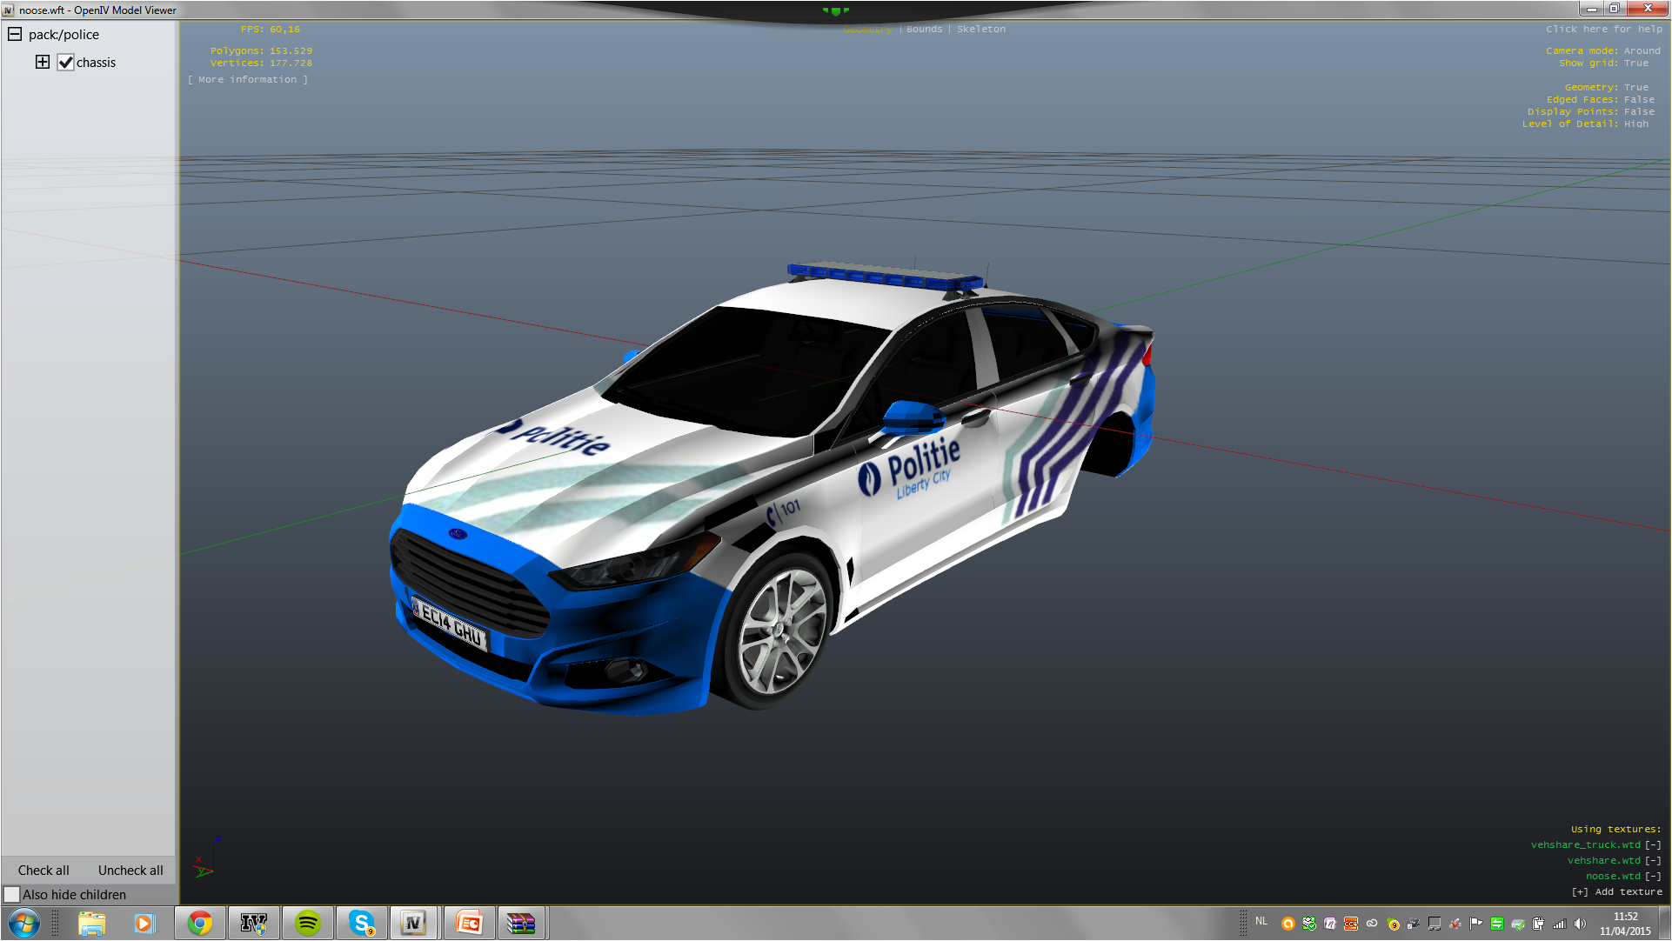
Task: Open WinRAR from taskbar
Action: tap(521, 923)
